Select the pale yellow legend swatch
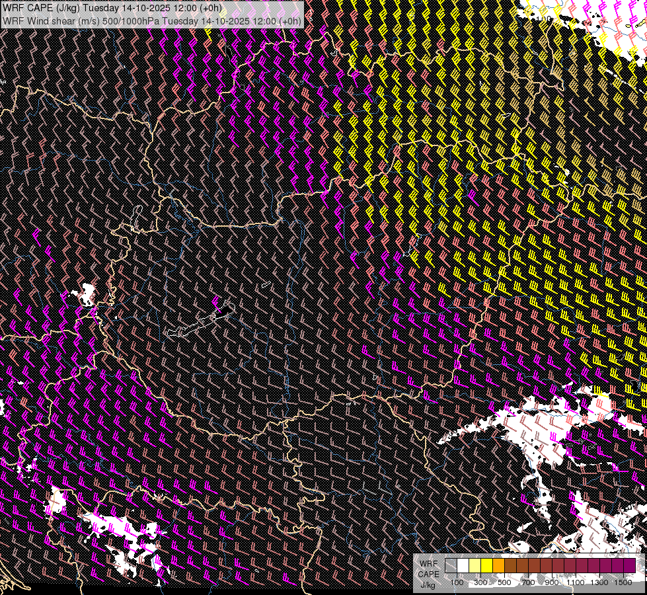The width and height of the screenshot is (647, 595). coord(475,566)
